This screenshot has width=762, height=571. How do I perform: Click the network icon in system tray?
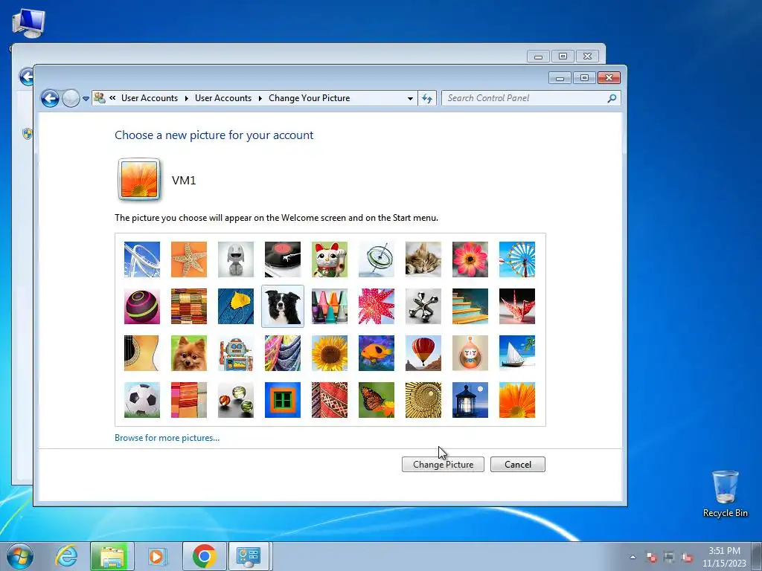669,557
